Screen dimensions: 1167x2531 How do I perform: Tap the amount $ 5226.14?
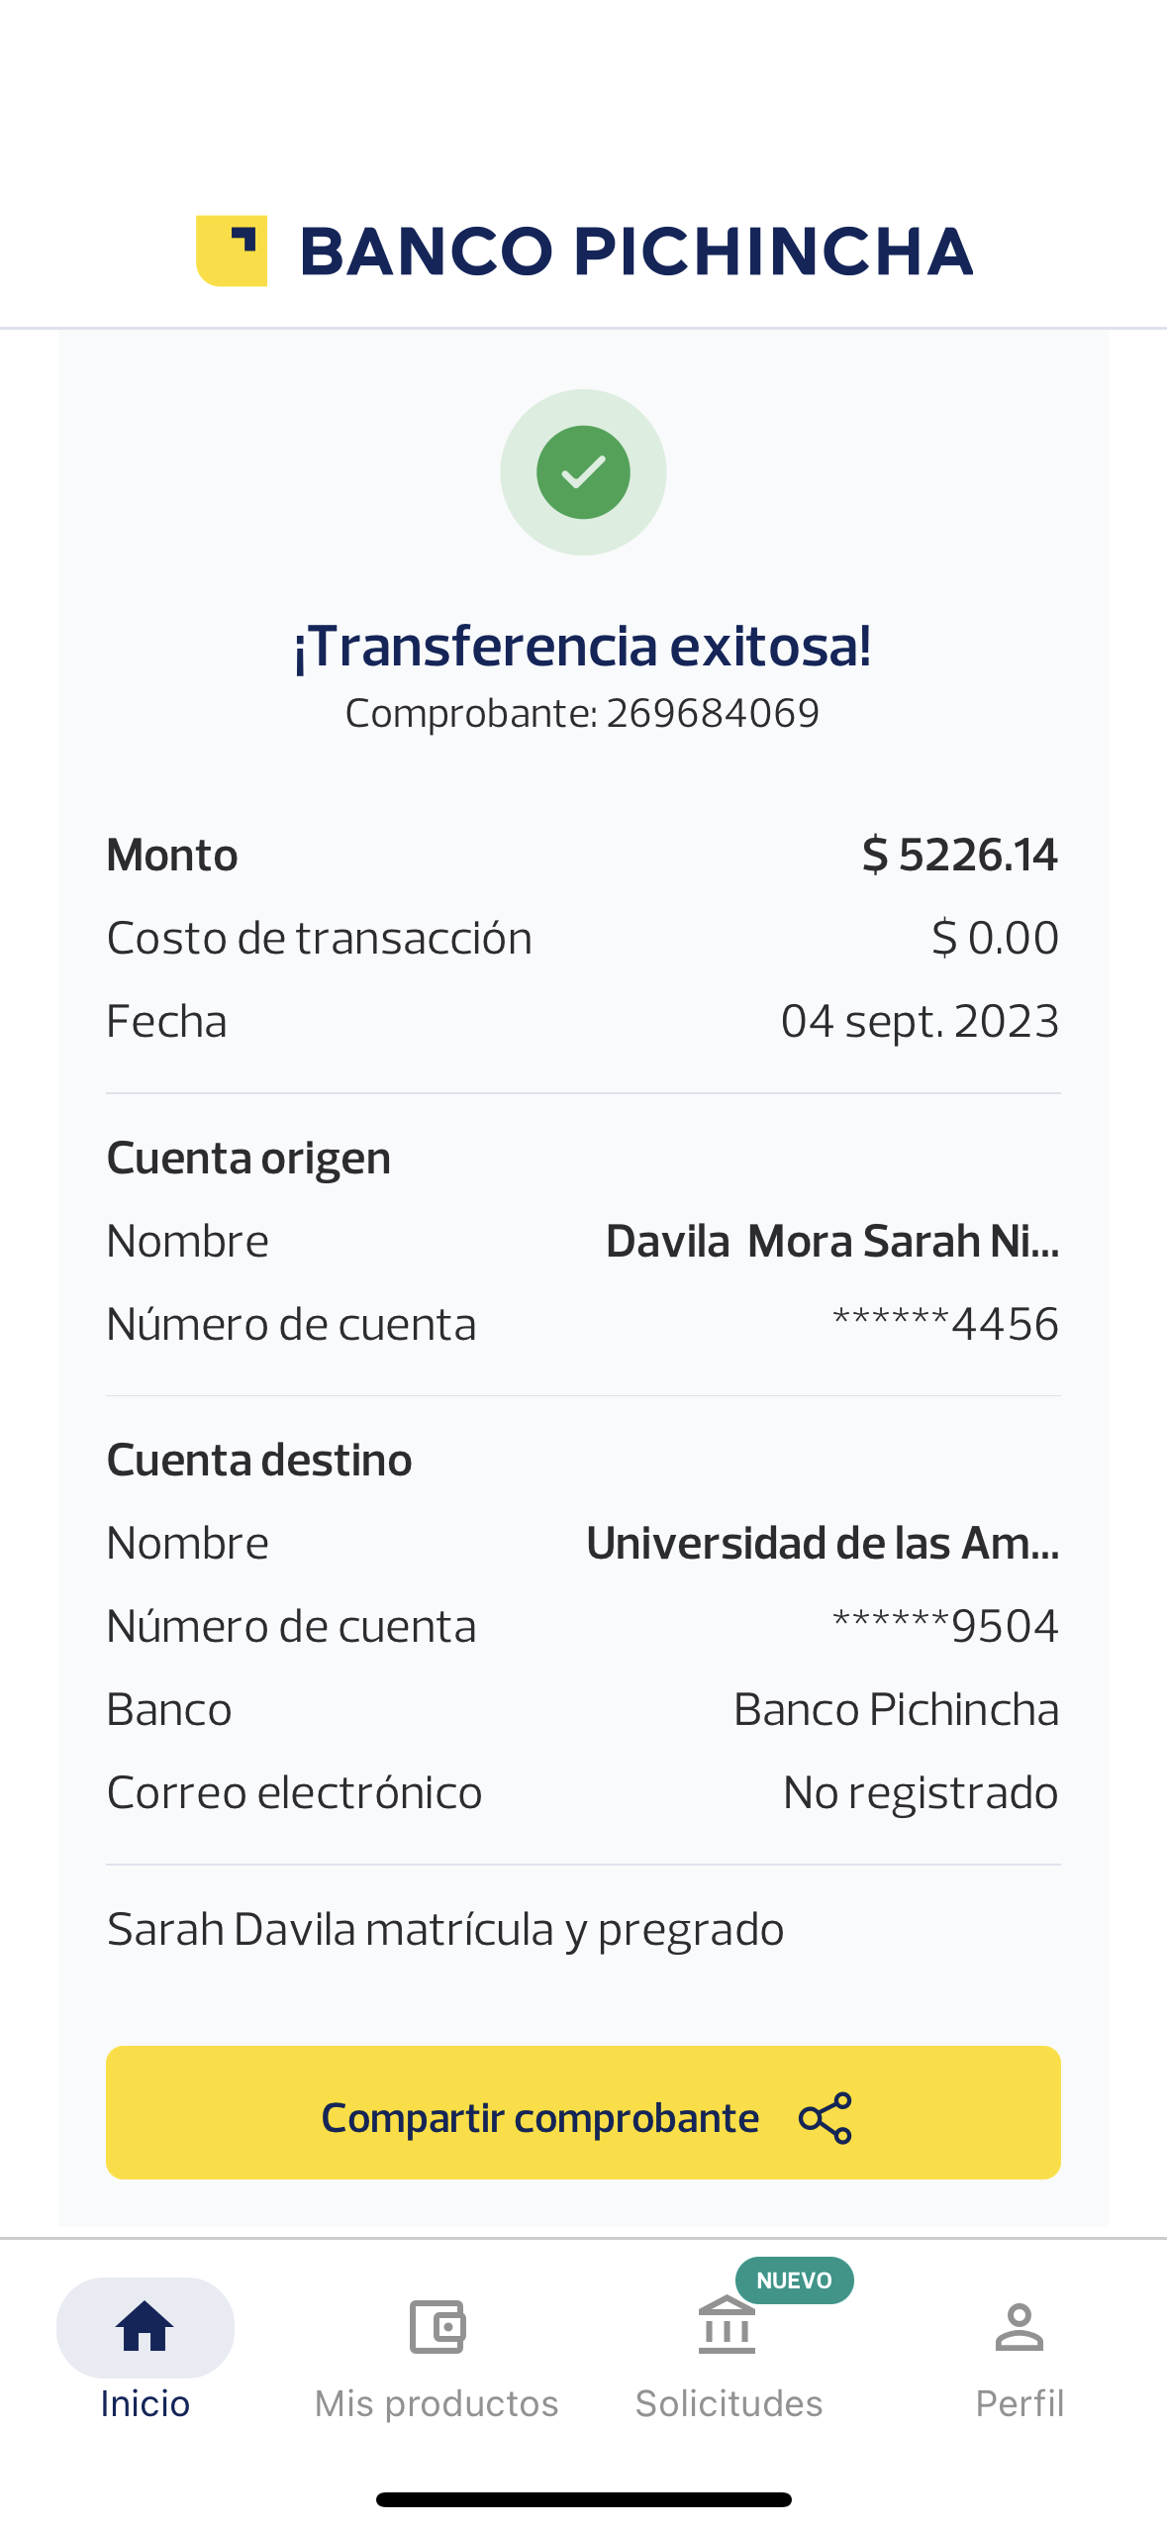pos(959,855)
